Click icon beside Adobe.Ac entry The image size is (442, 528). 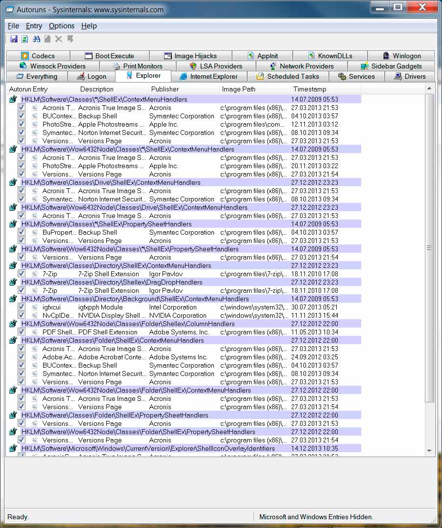pyautogui.click(x=34, y=357)
